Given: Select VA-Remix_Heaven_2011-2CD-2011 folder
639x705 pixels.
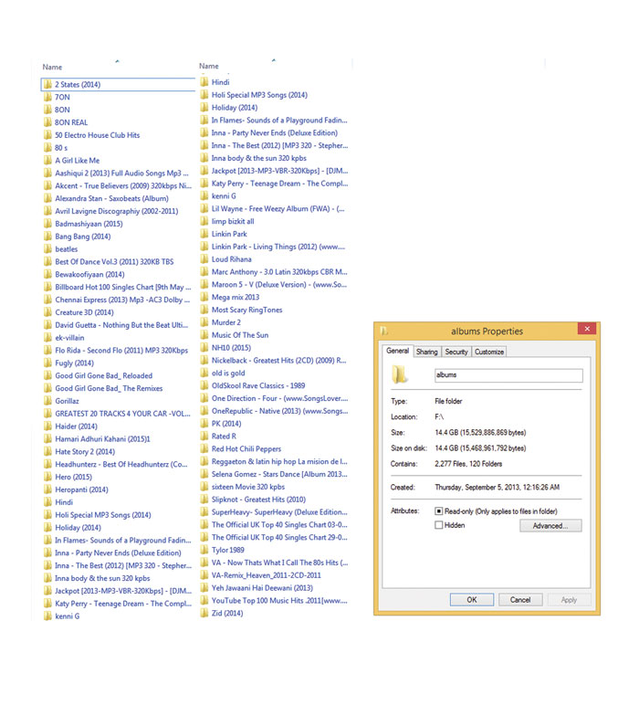Looking at the screenshot, I should click(267, 575).
